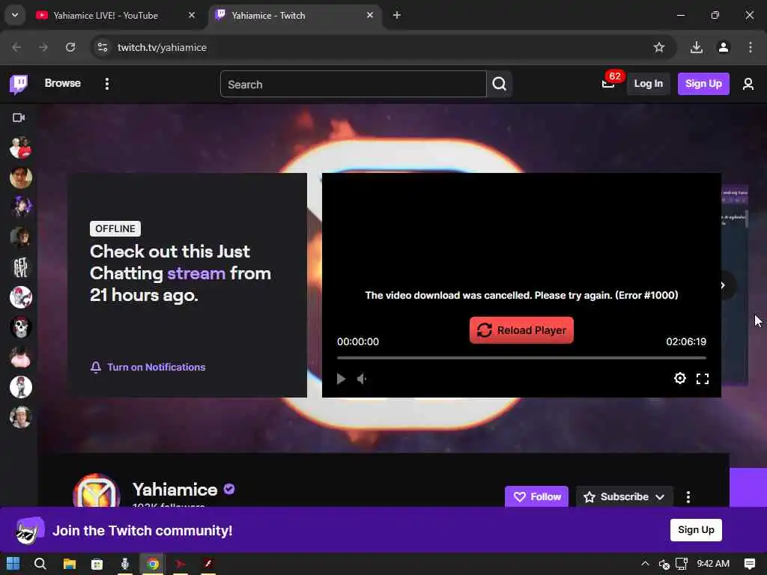Open the three-dot menu next to Browse
This screenshot has height=575, width=767.
point(106,84)
